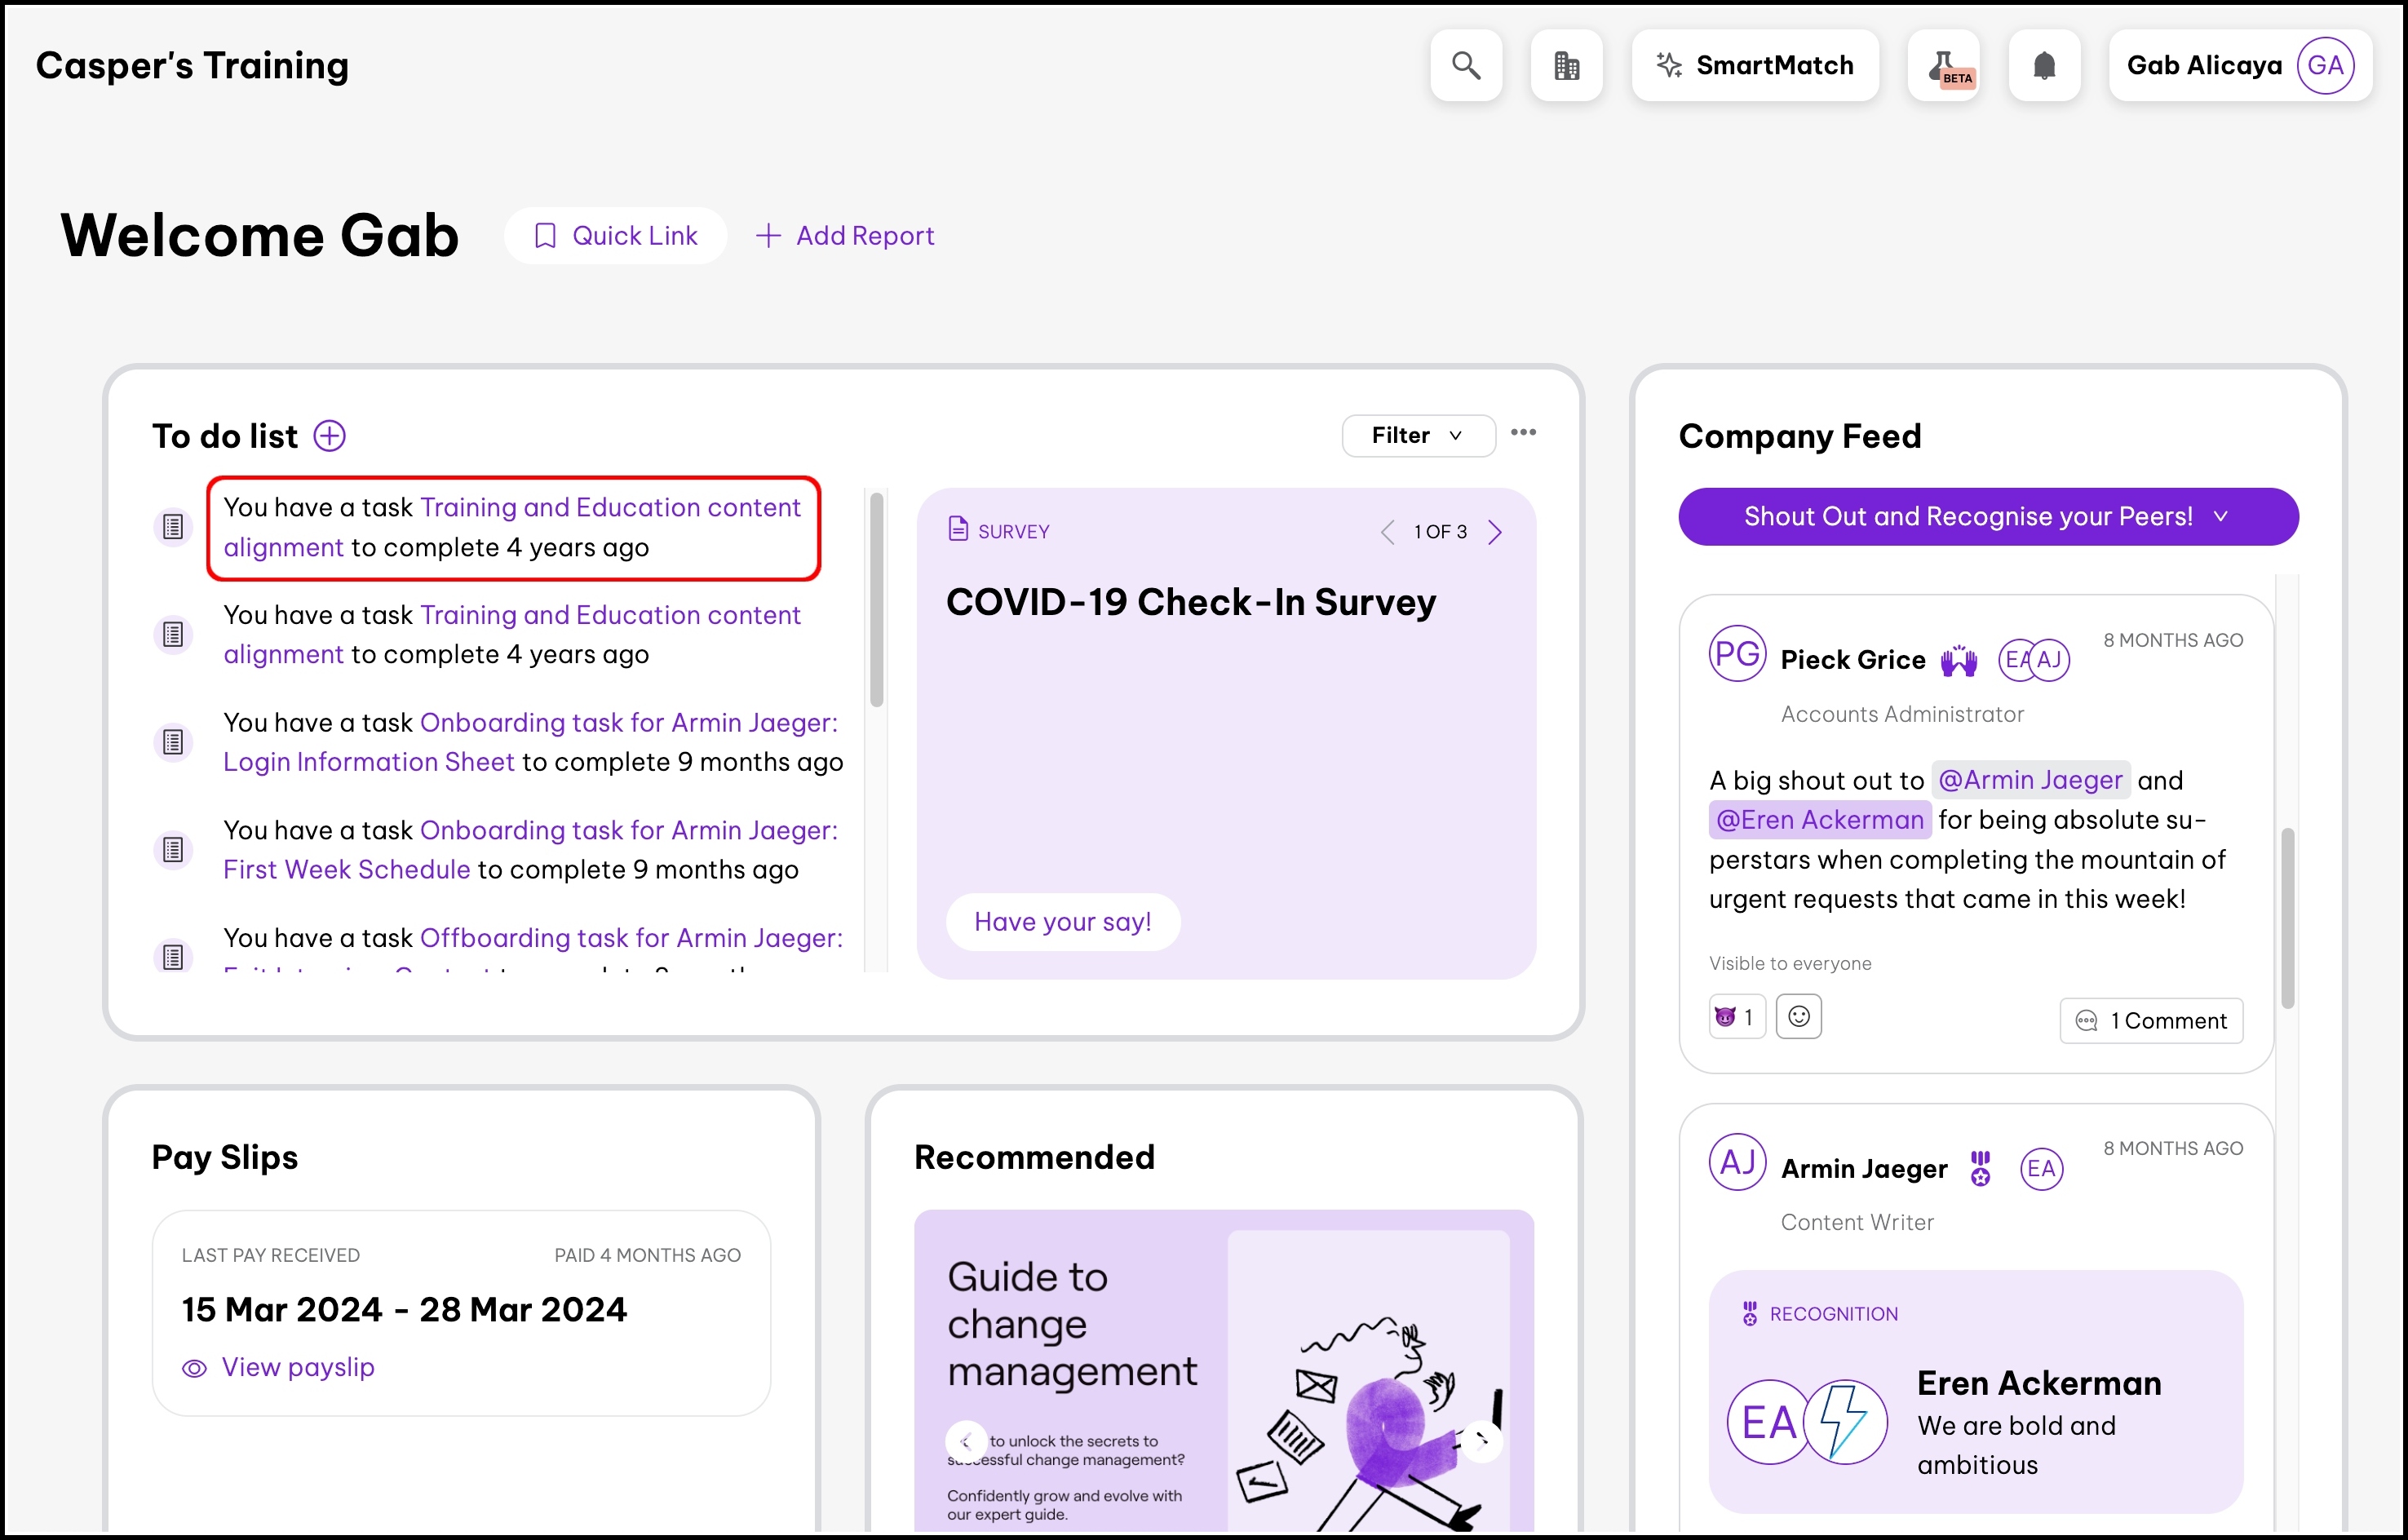Open the notifications bell
2408x1540 pixels.
coord(2044,66)
